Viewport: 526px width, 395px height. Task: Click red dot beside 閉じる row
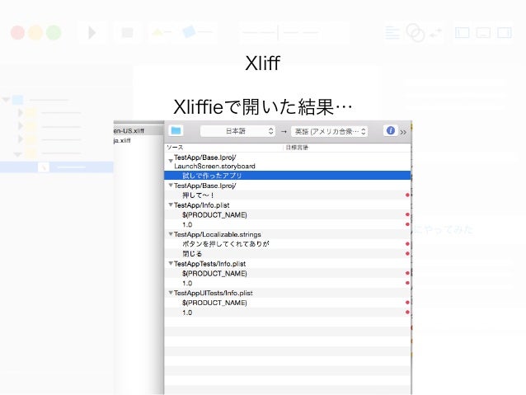coord(407,253)
